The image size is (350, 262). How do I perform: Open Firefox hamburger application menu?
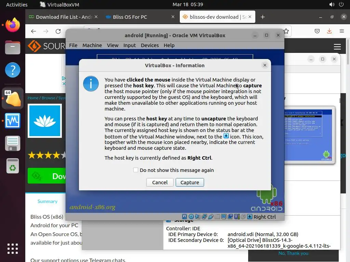pyautogui.click(x=342, y=31)
